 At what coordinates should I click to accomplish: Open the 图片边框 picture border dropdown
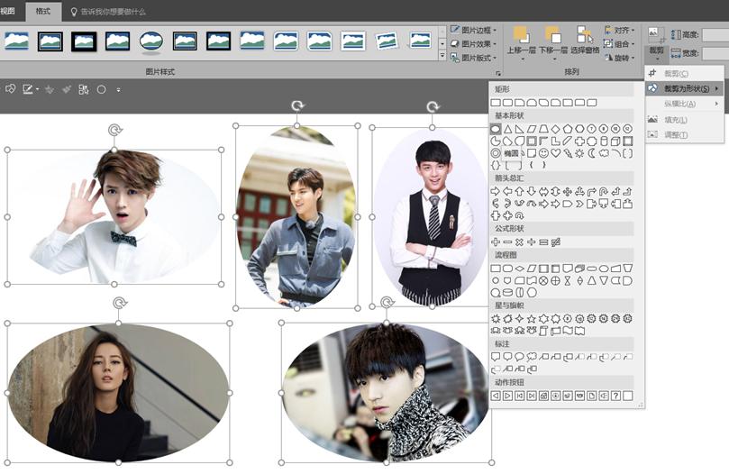click(471, 30)
